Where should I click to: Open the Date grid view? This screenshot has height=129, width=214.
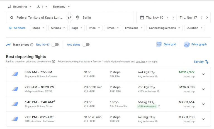[x=166, y=44]
